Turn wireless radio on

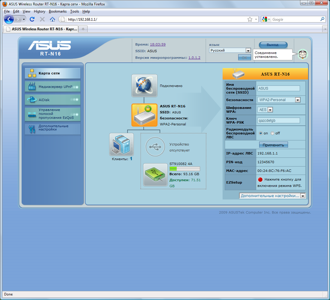click(261, 133)
